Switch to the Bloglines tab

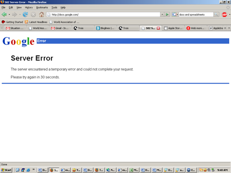[105, 28]
